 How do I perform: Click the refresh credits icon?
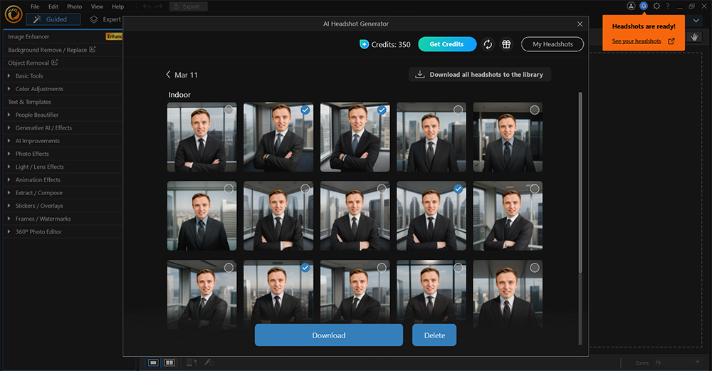488,44
